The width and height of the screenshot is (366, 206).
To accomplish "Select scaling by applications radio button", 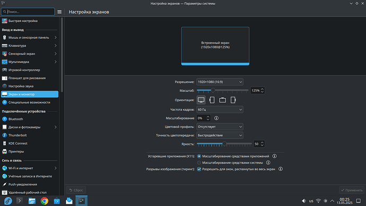I will click(199, 156).
